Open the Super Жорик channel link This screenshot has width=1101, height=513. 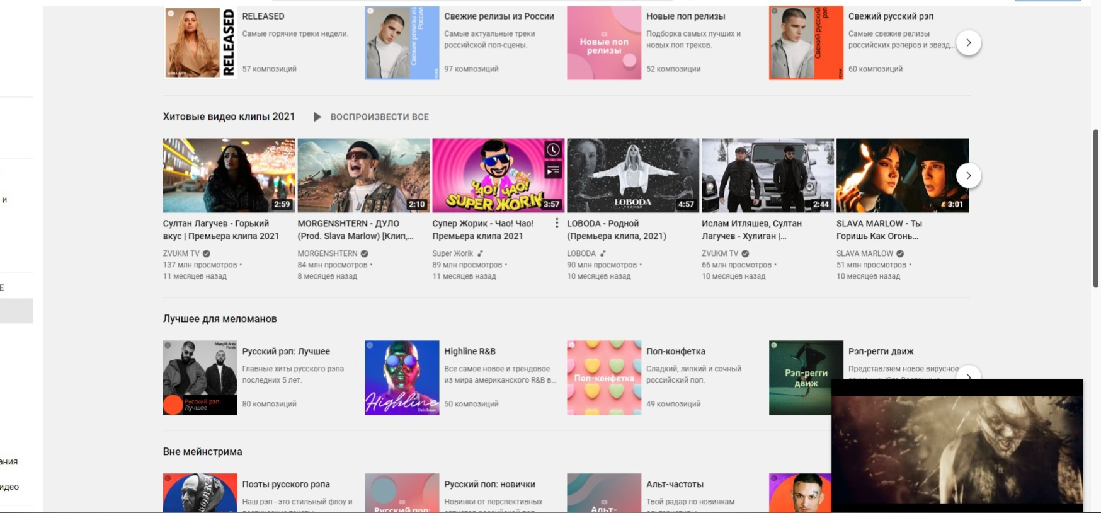452,253
